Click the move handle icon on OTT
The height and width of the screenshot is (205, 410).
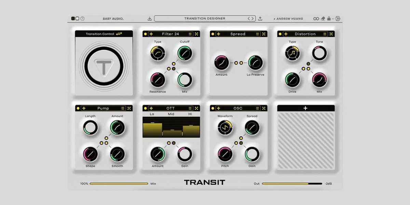click(x=151, y=108)
